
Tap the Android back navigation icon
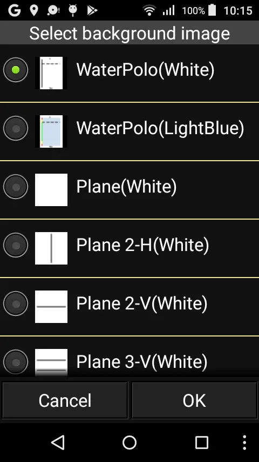point(58,443)
